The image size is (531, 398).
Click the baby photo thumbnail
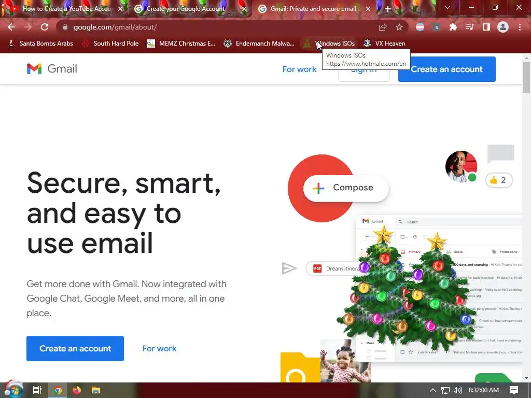(345, 361)
